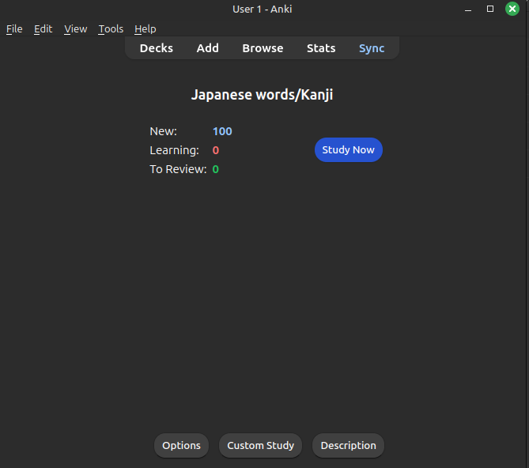This screenshot has width=529, height=468.
Task: Click the deck title Japanese words/Kanji
Action: pos(263,94)
